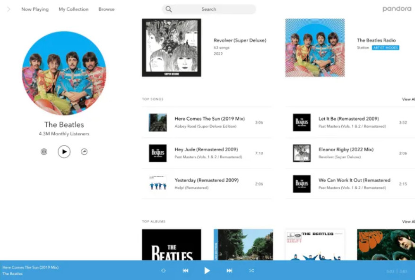Select Eleanor Rigby (2022 Mix)

click(346, 149)
